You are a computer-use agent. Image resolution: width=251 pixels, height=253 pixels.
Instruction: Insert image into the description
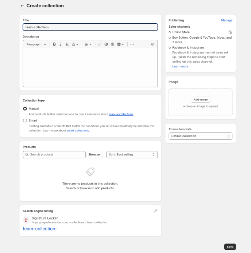[x=106, y=44]
